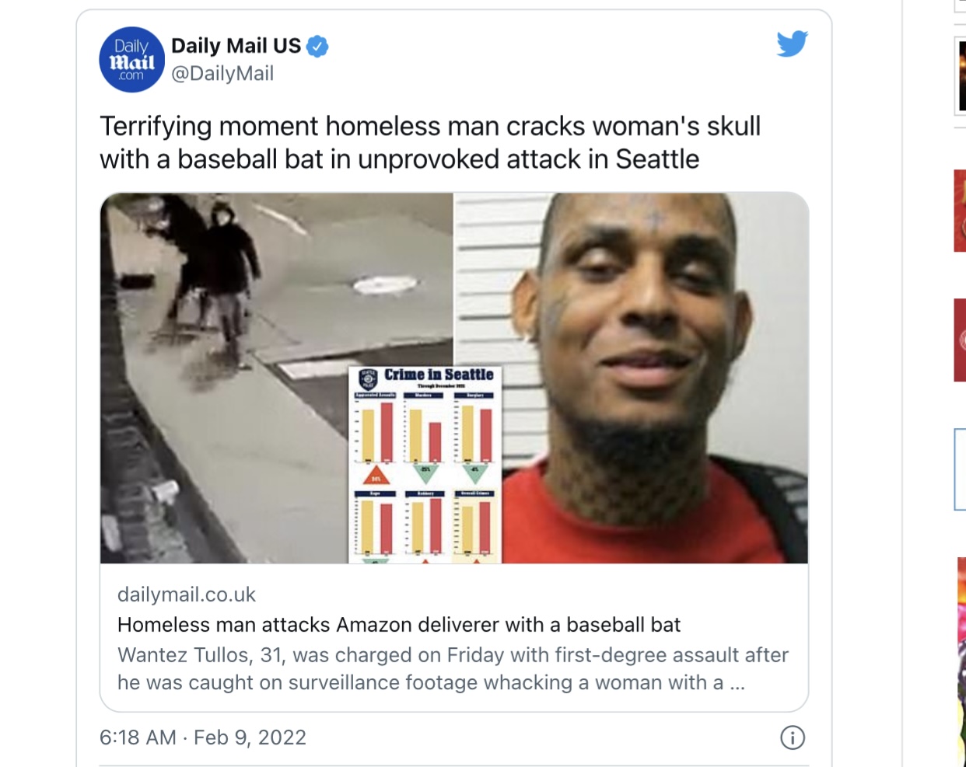
Task: Click the 6:18 AM Feb 9, 2022 timestamp
Action: point(203,737)
